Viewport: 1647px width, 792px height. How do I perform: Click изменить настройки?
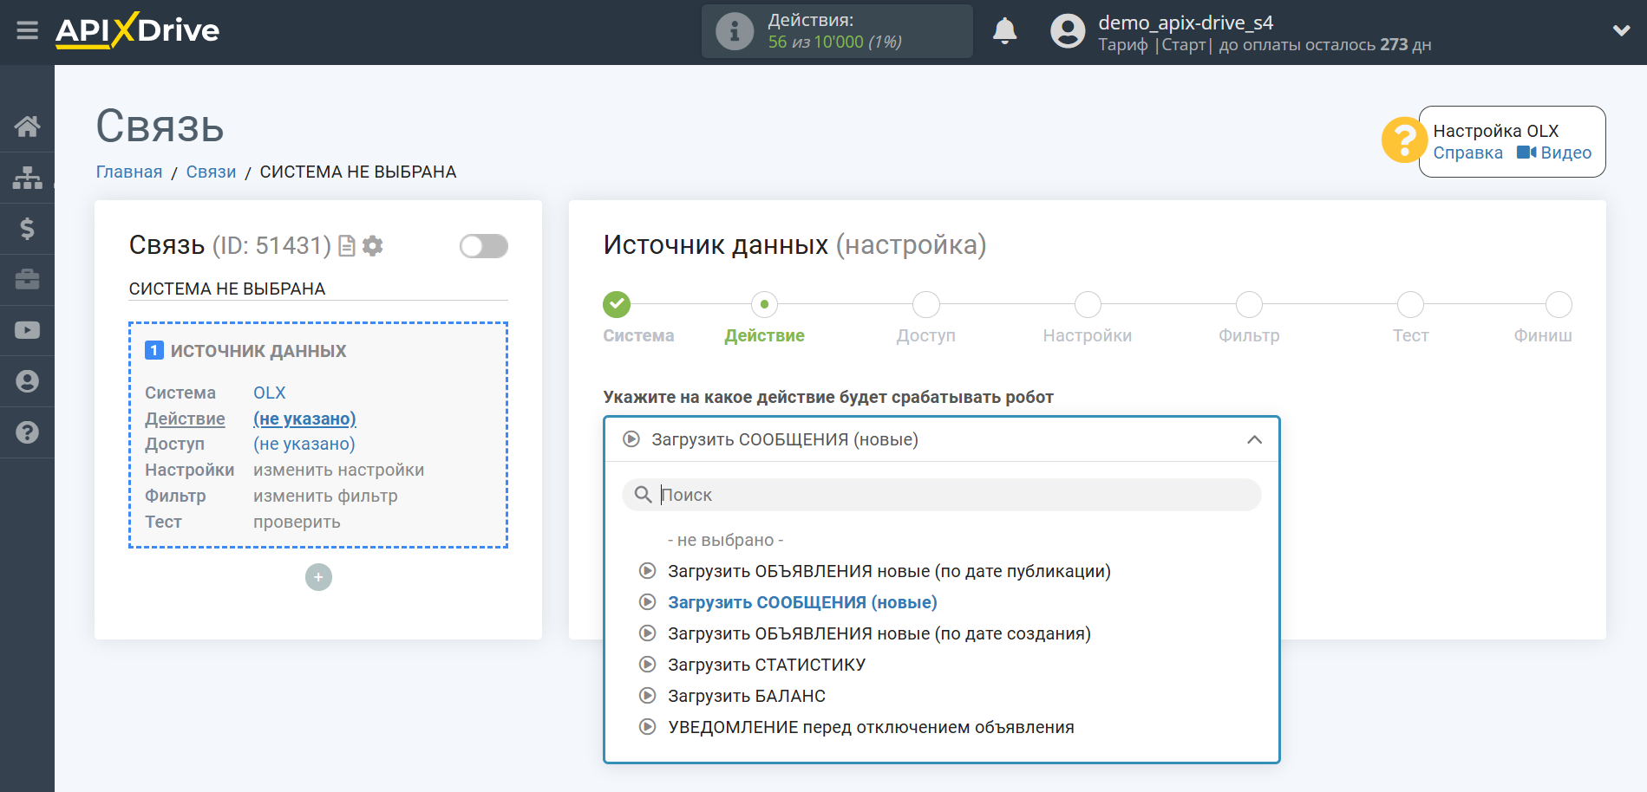[x=338, y=470]
